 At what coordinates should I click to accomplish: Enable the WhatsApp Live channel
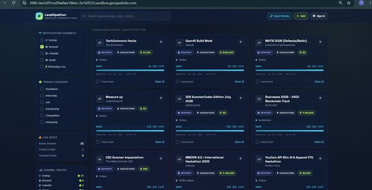[x=42, y=67]
